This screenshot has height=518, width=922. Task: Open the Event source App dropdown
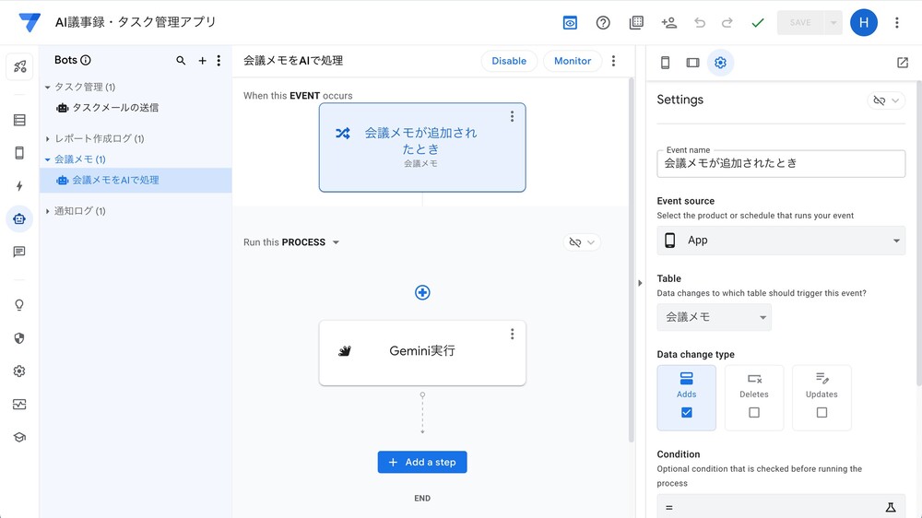pyautogui.click(x=781, y=241)
